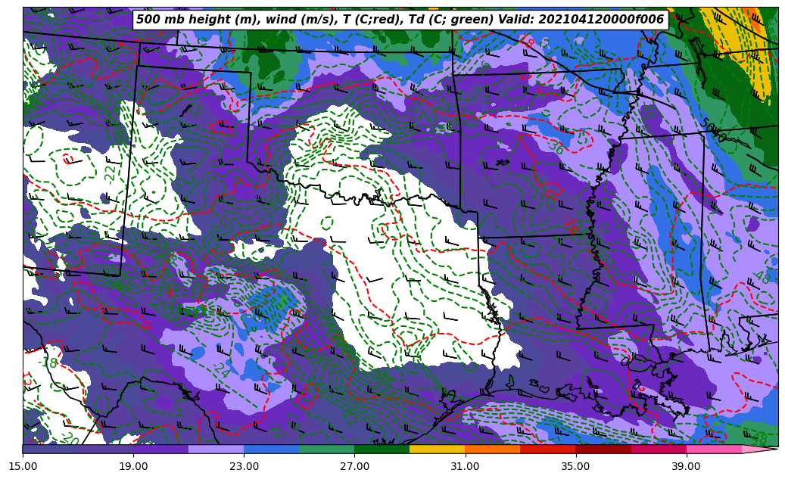Select the bright red colorbar segment
The height and width of the screenshot is (479, 785).
click(547, 449)
